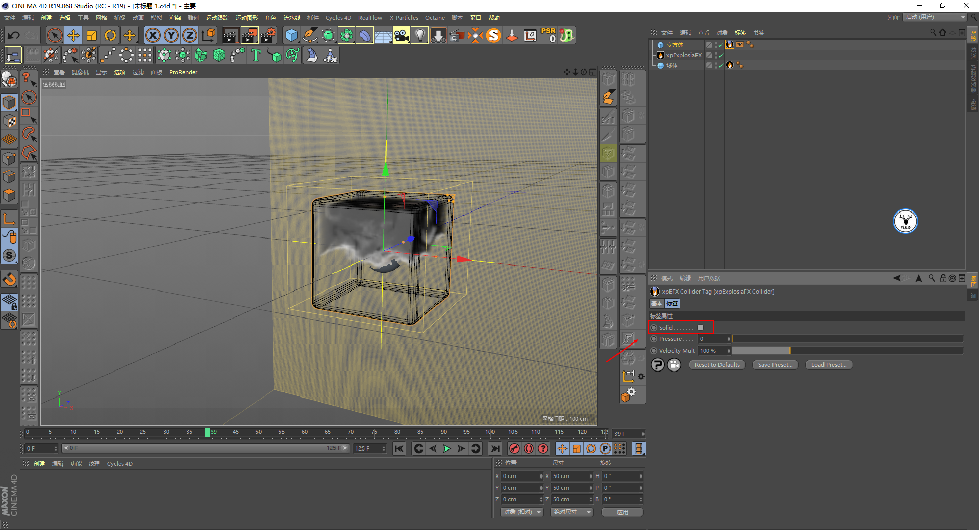Open search in the Object Manager
This screenshot has height=530, width=979.
[933, 32]
